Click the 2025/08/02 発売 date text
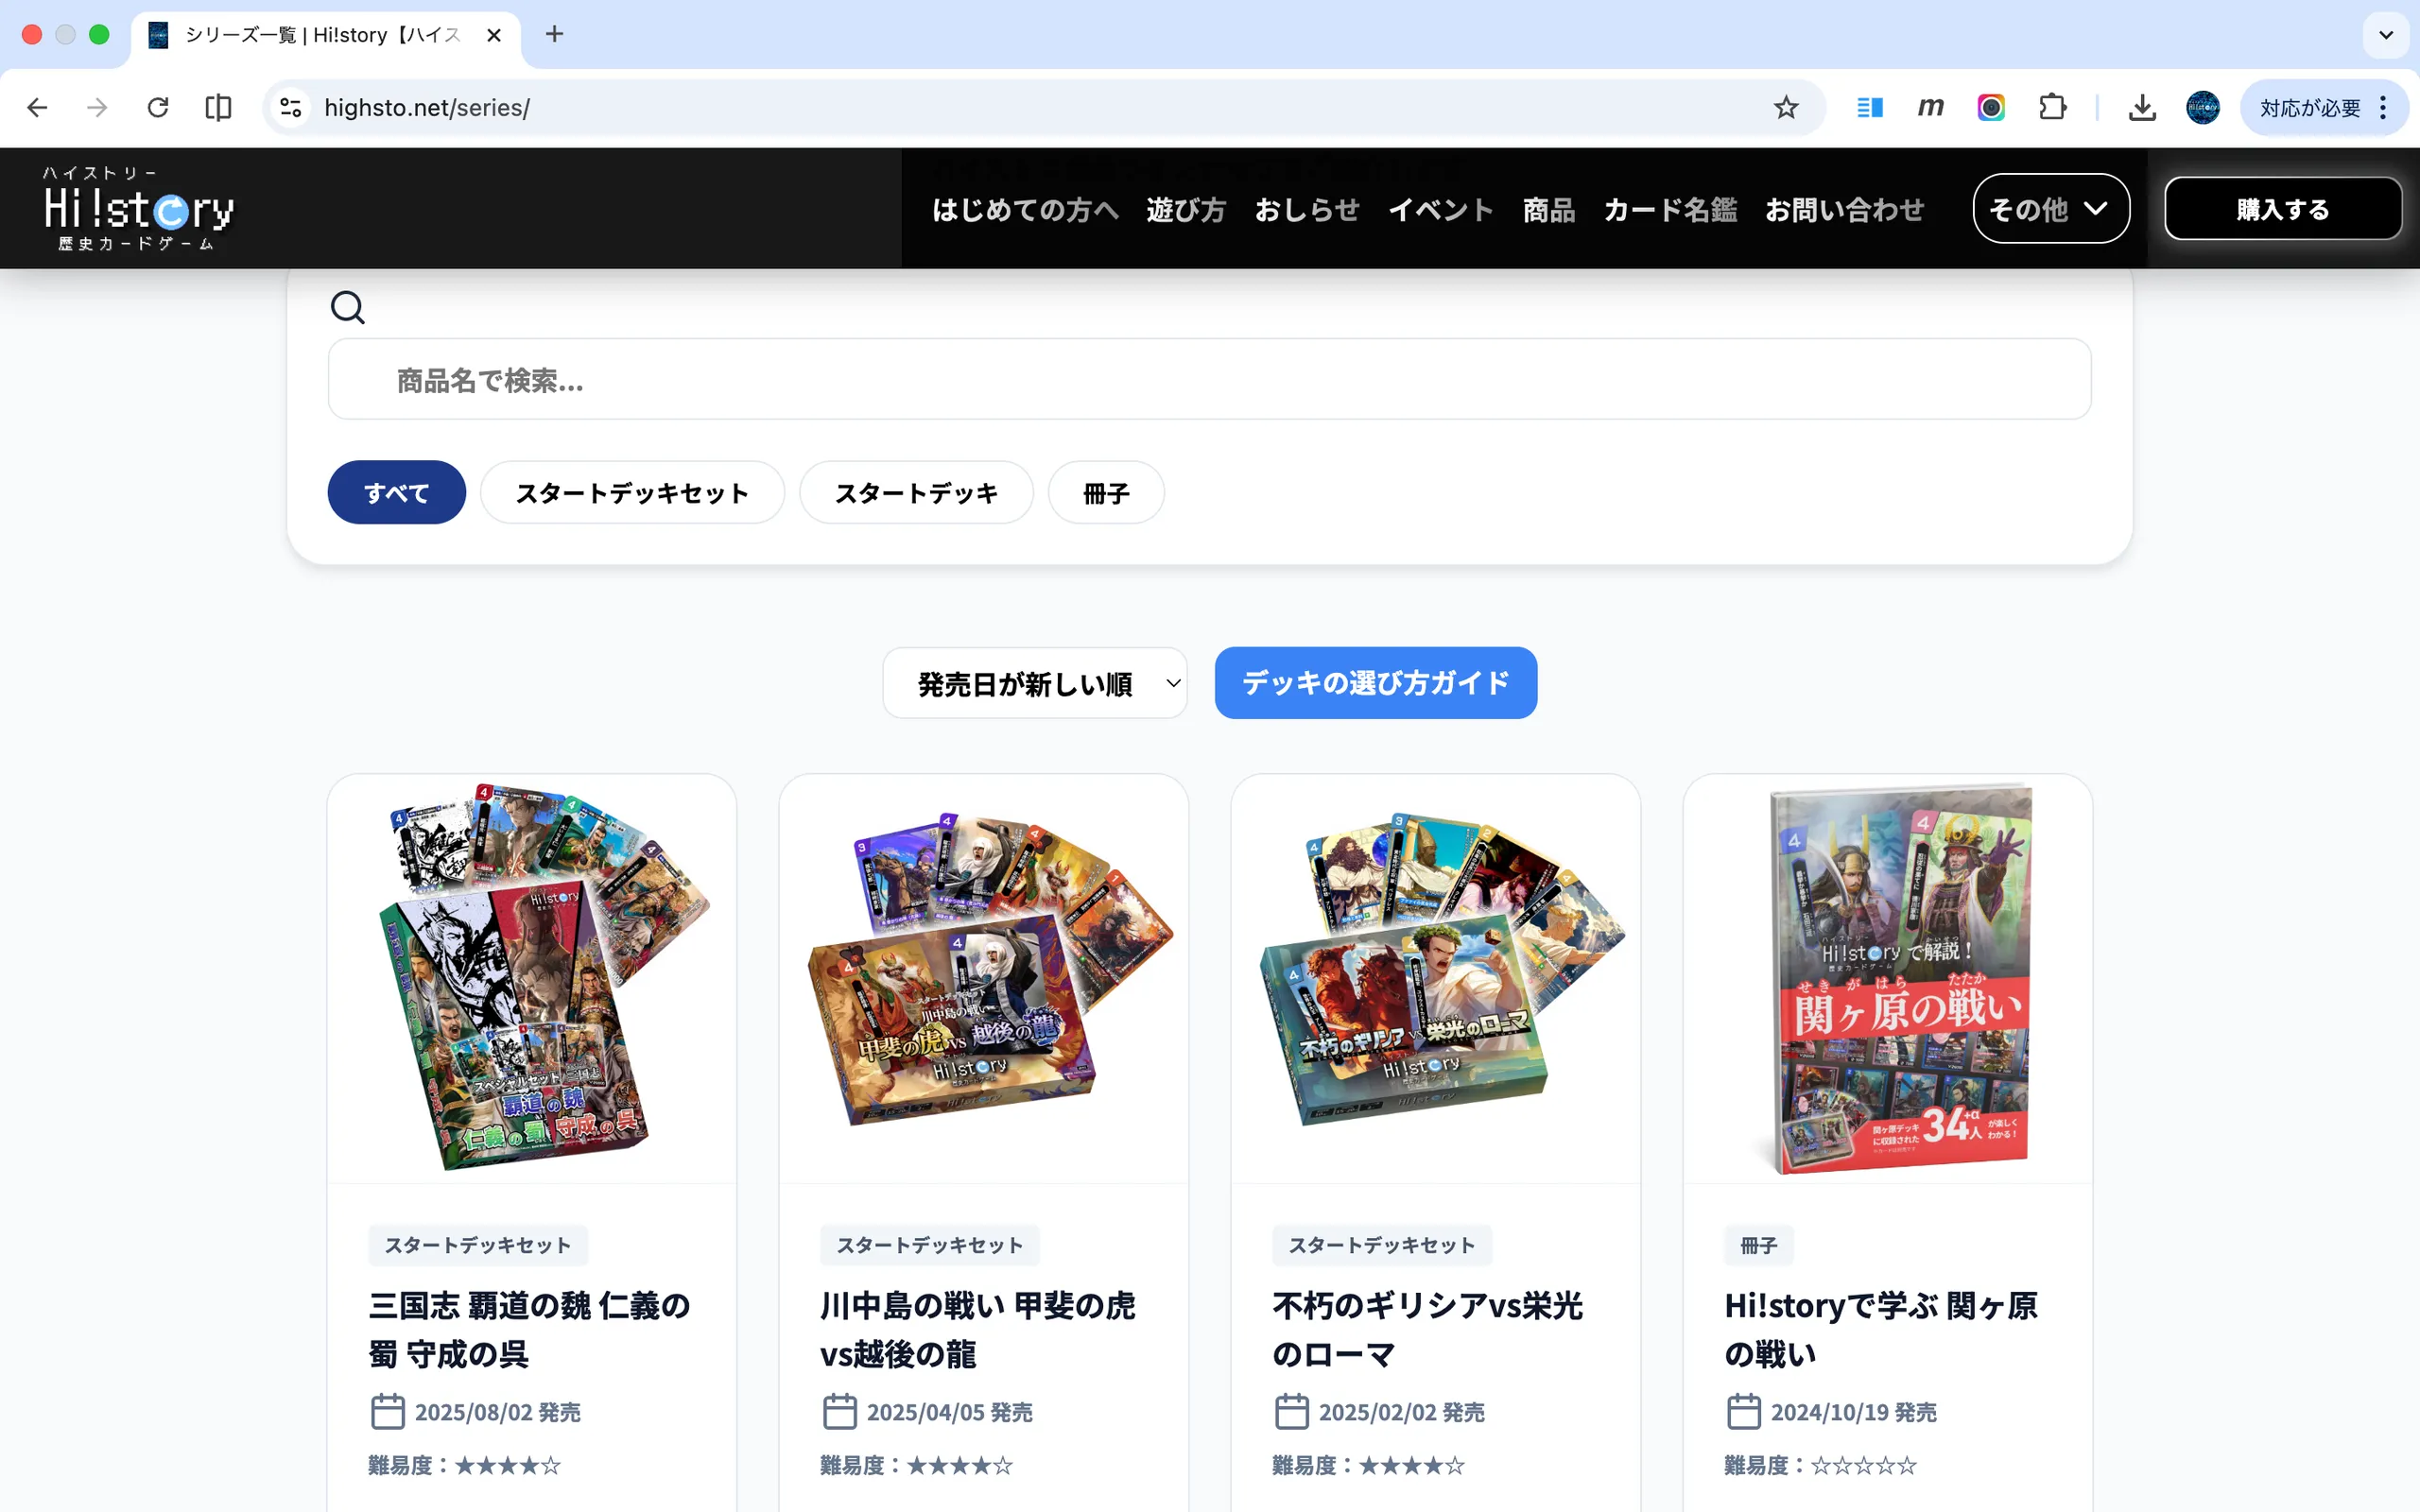 point(497,1412)
